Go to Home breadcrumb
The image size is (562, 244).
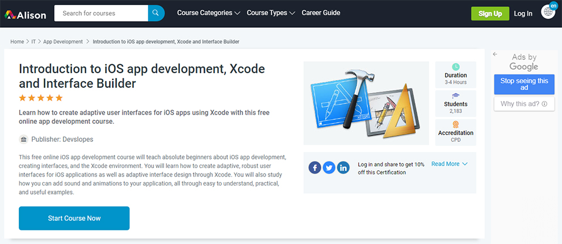tap(17, 41)
